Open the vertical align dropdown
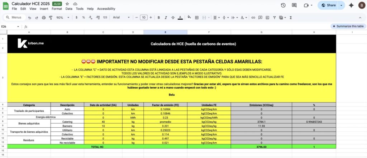This screenshot has width=367, height=158. click(225, 17)
